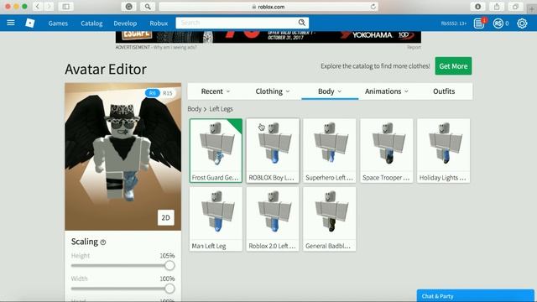The width and height of the screenshot is (537, 302).
Task: Expand the Recent dropdown tab
Action: [x=215, y=91]
